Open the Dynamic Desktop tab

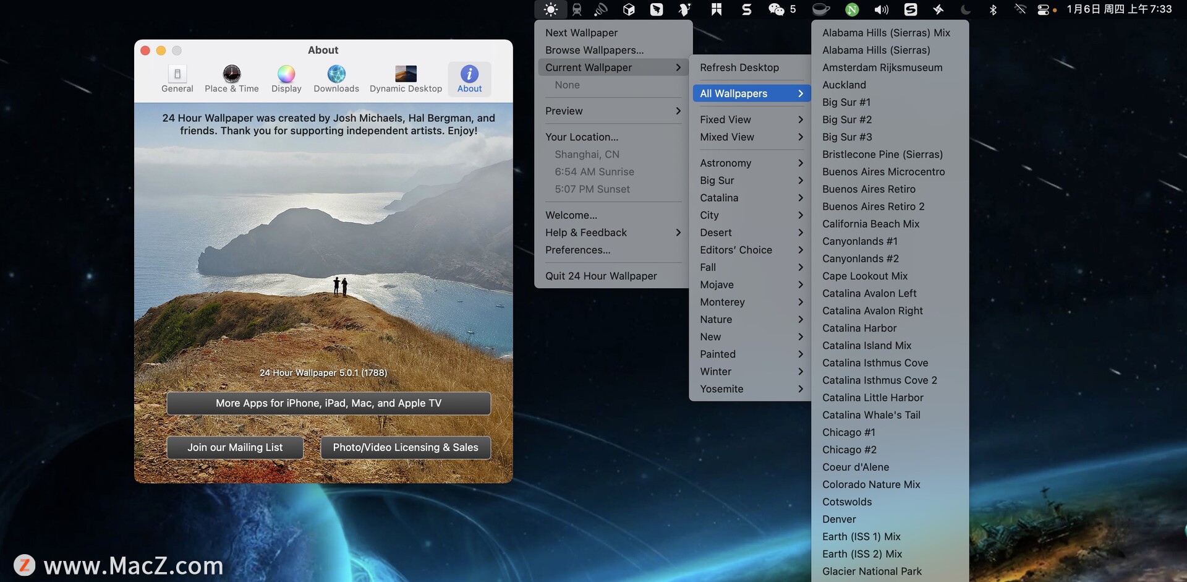pyautogui.click(x=406, y=79)
